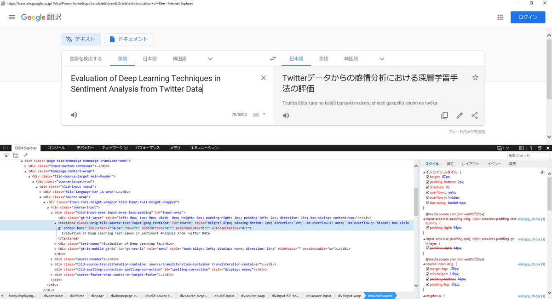This screenshot has height=299, width=552.
Task: Swap the source and target languages
Action: click(273, 59)
